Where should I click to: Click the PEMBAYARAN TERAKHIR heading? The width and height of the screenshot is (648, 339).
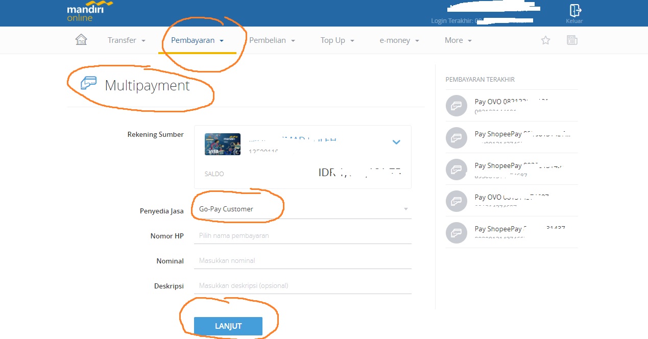480,80
